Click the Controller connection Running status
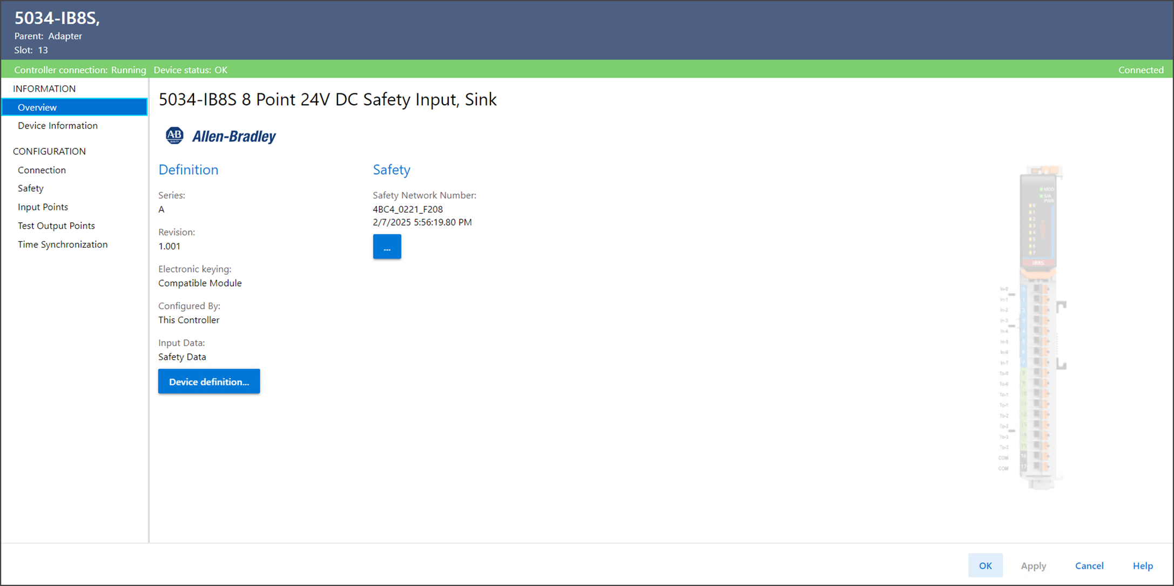Viewport: 1174px width, 586px height. (x=80, y=70)
